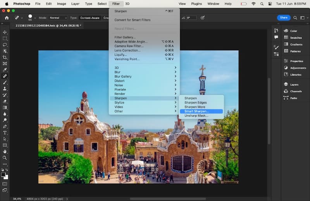The height and width of the screenshot is (201, 310).
Task: Select the Blur tool
Action: [5, 114]
